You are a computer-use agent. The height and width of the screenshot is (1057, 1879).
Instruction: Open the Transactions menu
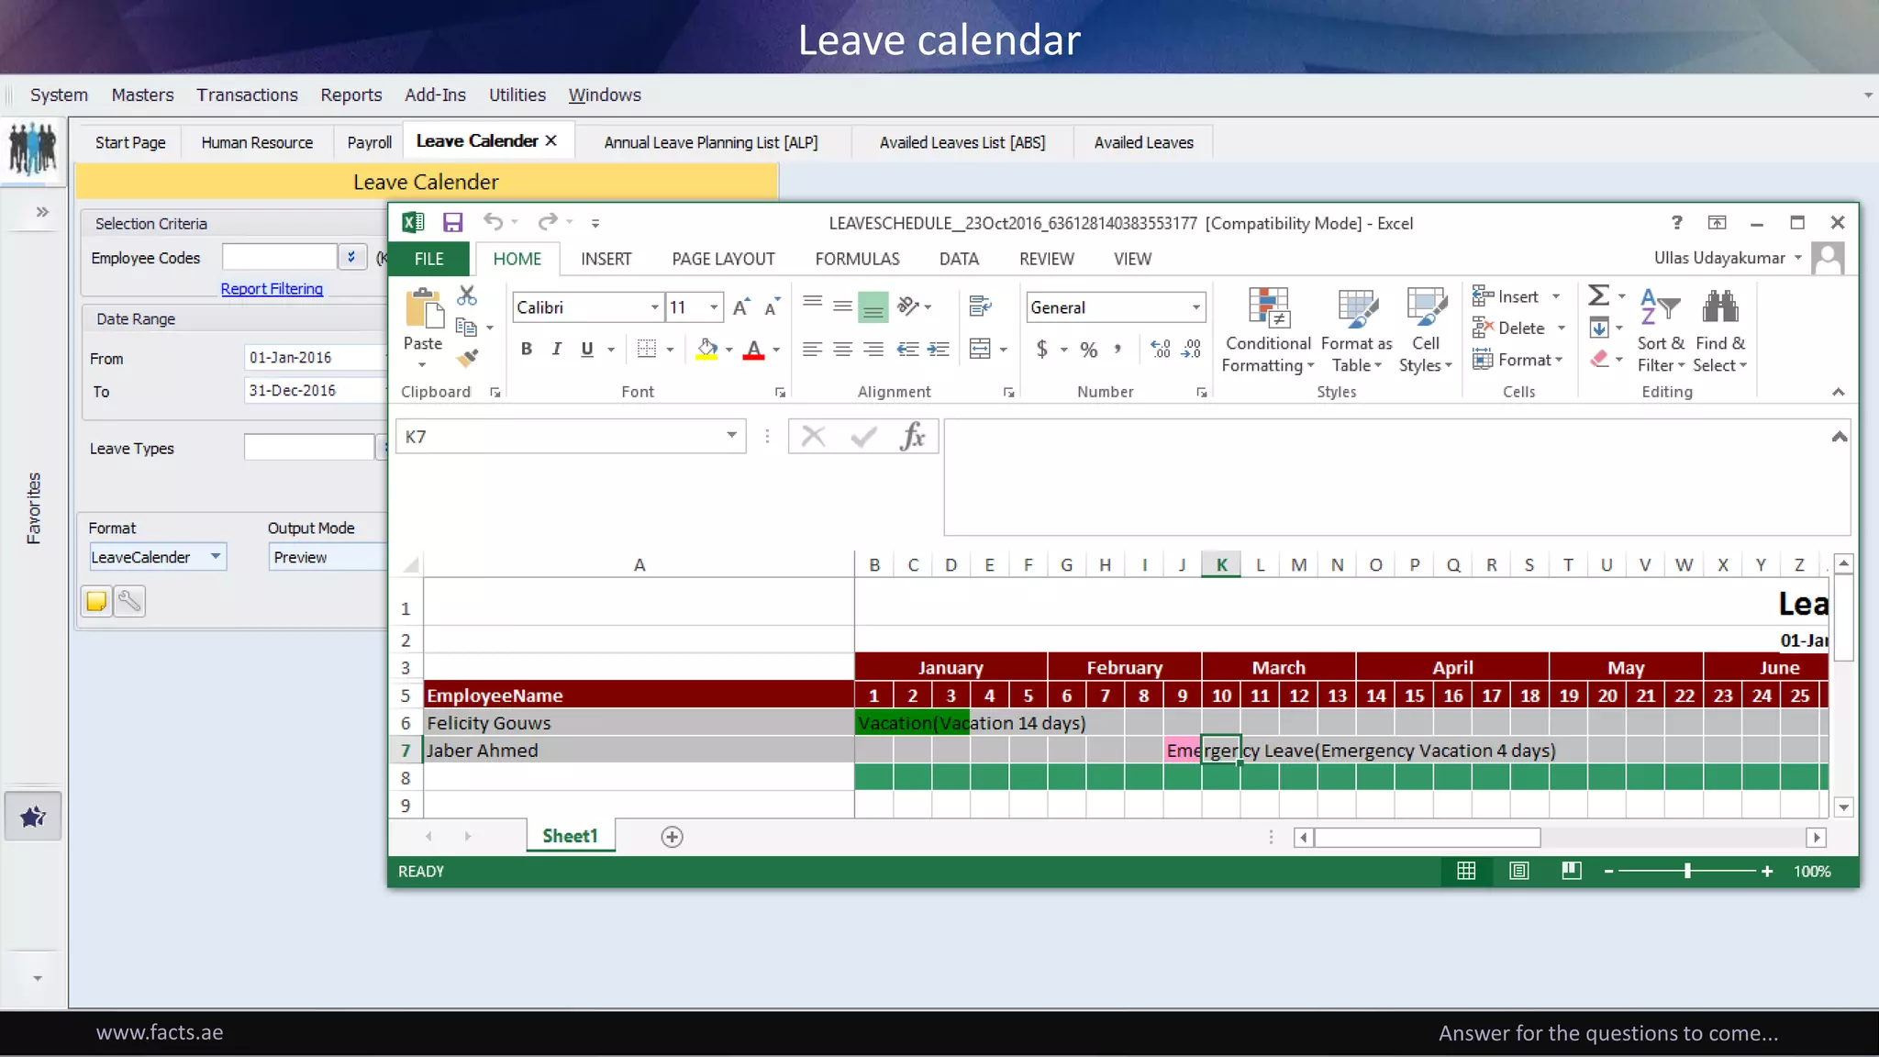tap(247, 95)
